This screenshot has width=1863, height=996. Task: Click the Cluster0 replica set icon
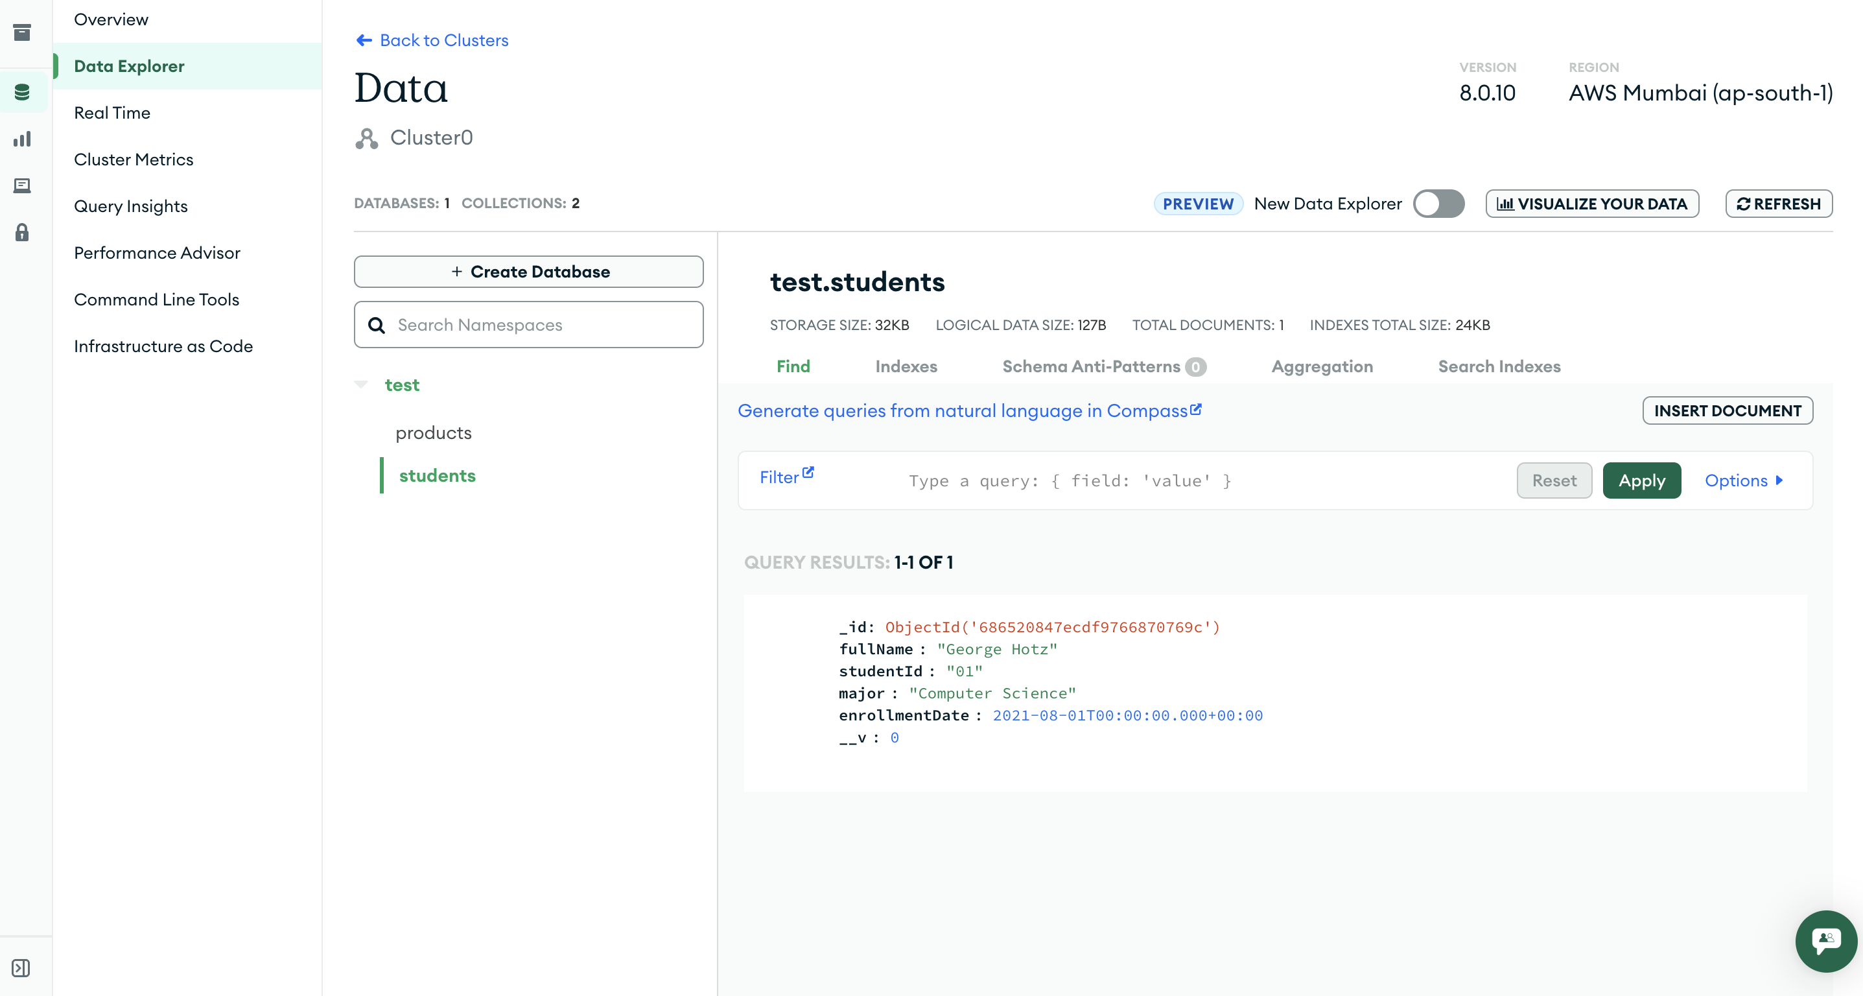(367, 138)
